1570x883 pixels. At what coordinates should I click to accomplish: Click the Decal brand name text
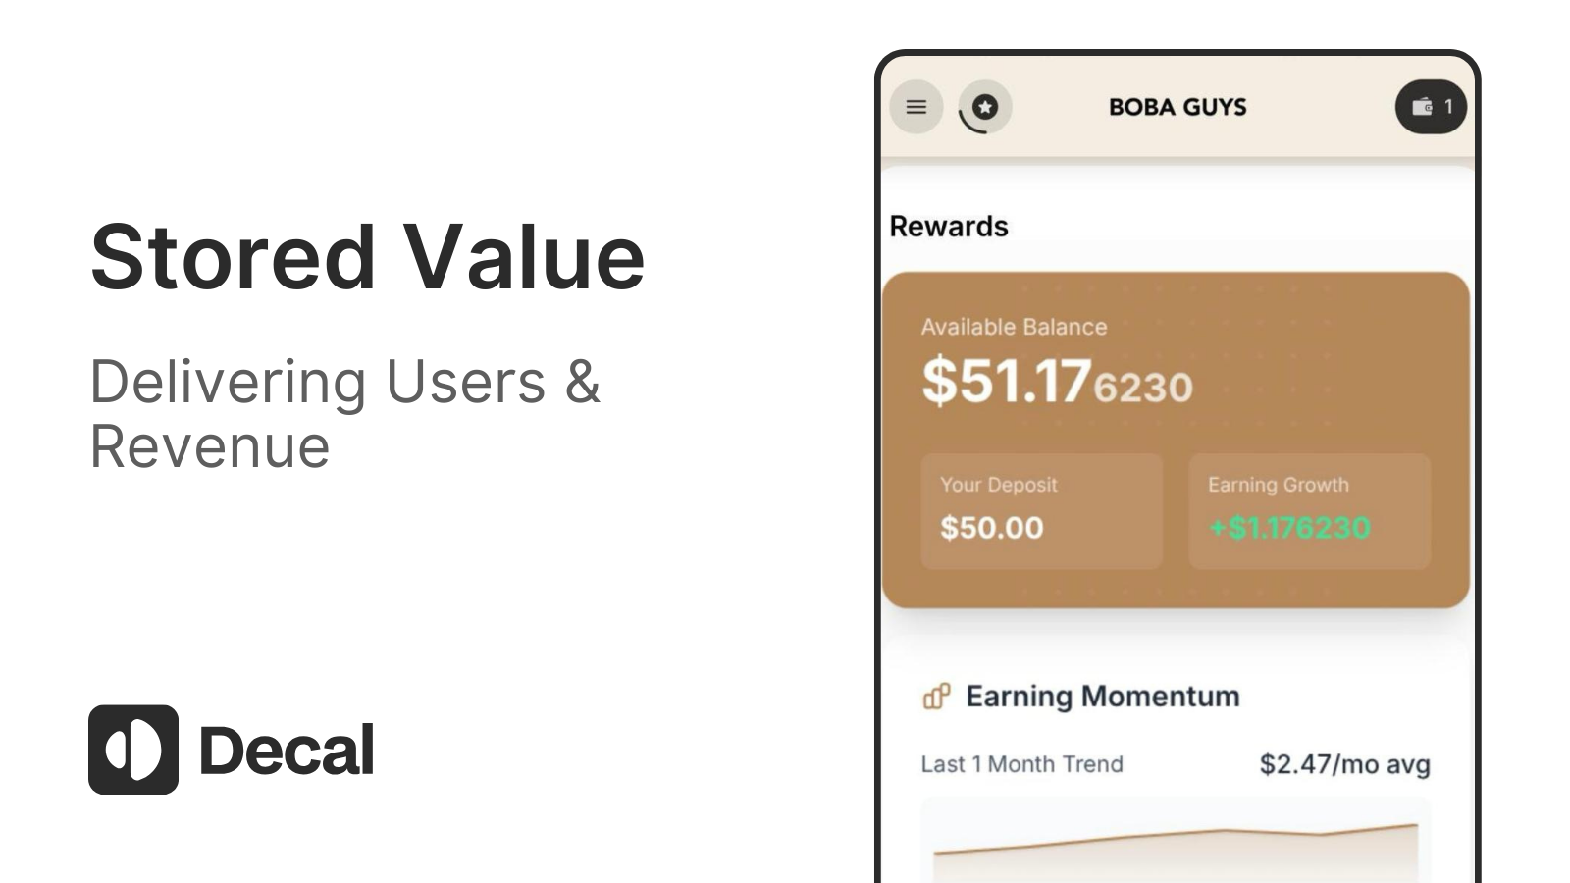tap(287, 751)
